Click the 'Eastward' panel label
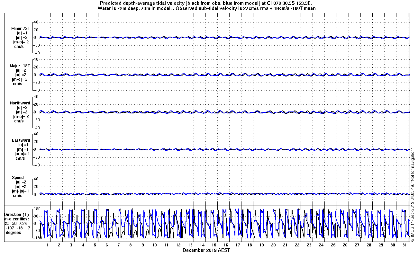The height and width of the screenshot is (257, 418). pyautogui.click(x=21, y=140)
